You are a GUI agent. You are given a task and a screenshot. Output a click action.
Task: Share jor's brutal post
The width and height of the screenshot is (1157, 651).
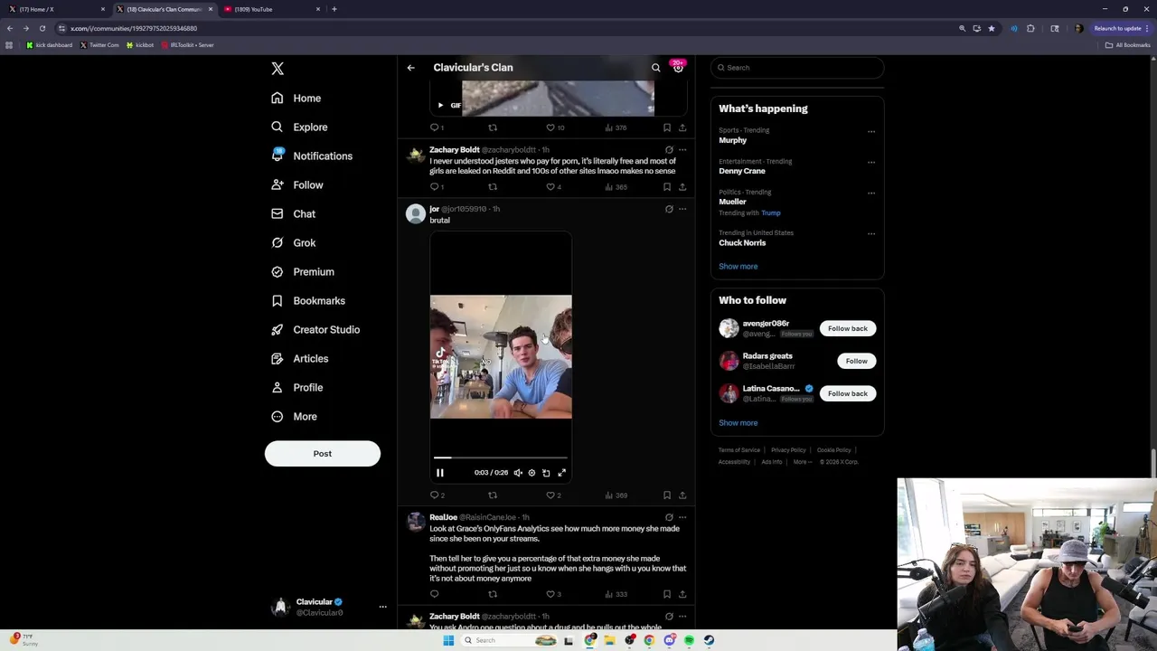[682, 495]
